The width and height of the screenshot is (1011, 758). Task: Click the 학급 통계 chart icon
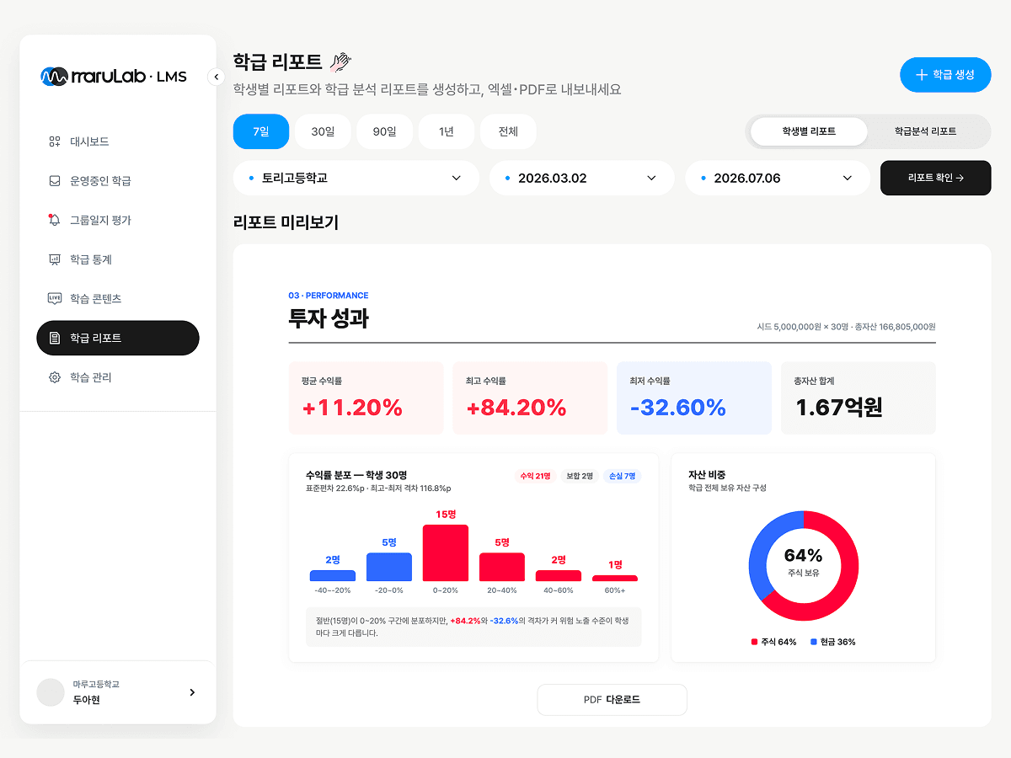[x=55, y=259]
